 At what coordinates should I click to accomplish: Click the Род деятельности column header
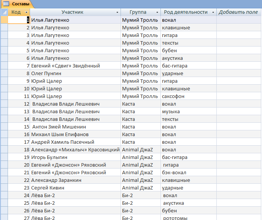pos(189,12)
